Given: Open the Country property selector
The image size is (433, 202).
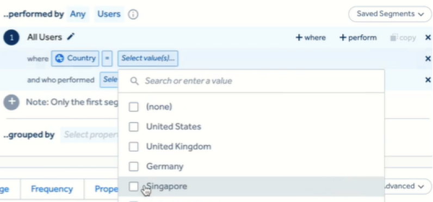Looking at the screenshot, I should click(75, 59).
